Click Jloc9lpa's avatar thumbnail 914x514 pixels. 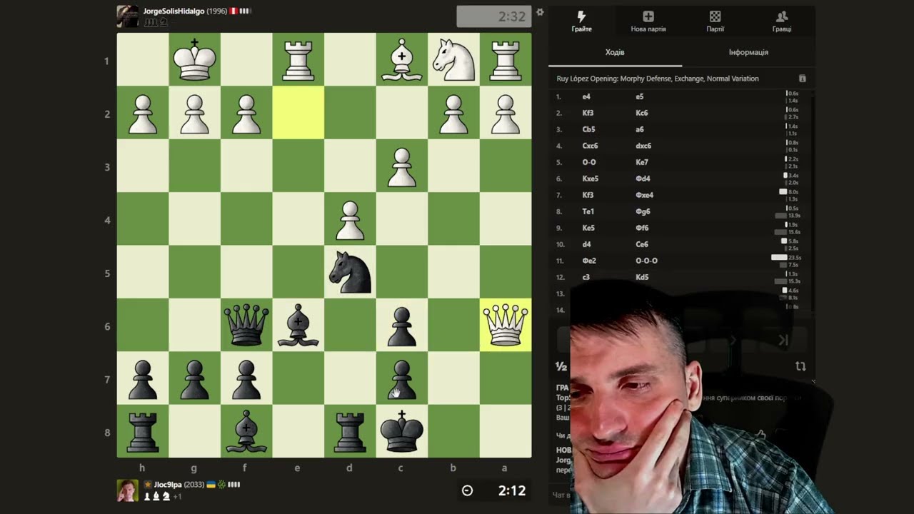pos(128,490)
